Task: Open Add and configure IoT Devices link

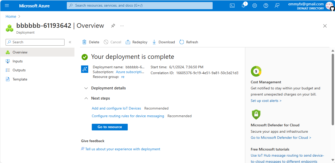Action: [116, 108]
